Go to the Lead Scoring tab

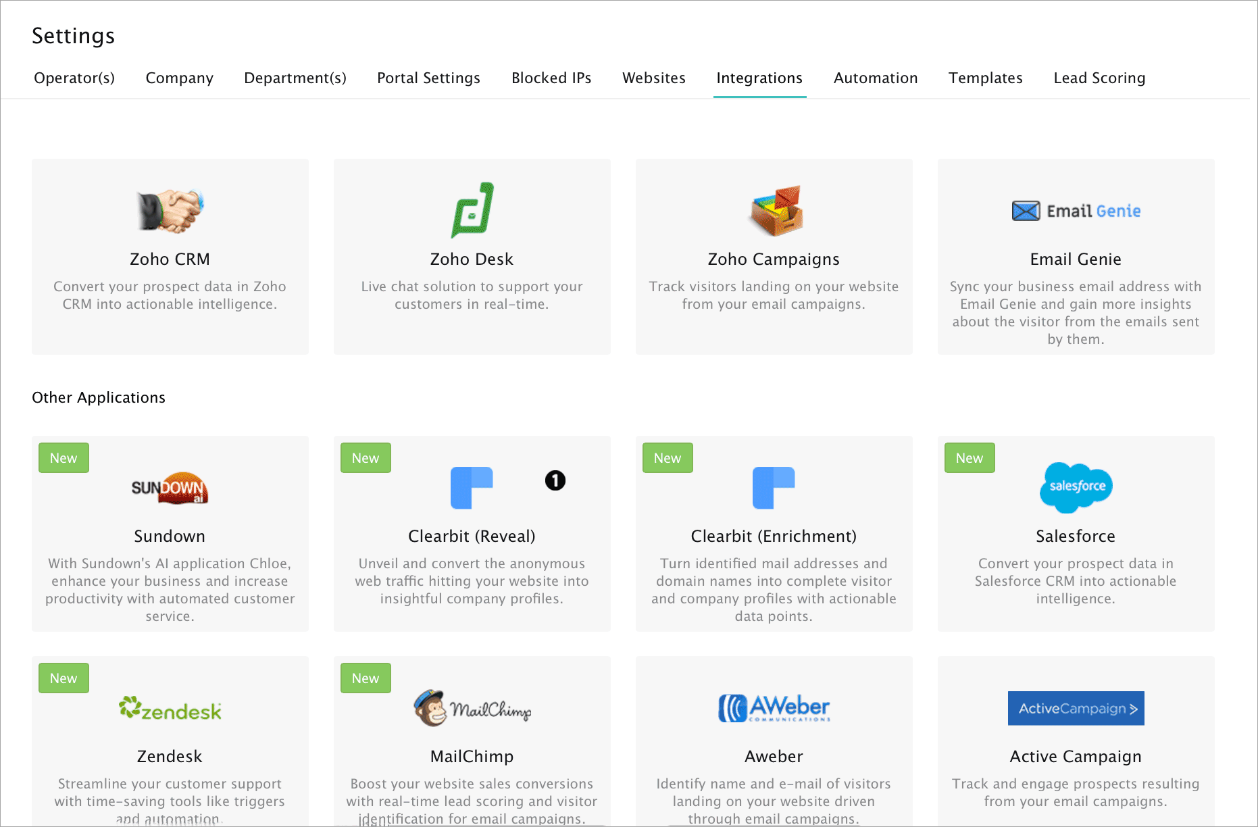pos(1100,78)
